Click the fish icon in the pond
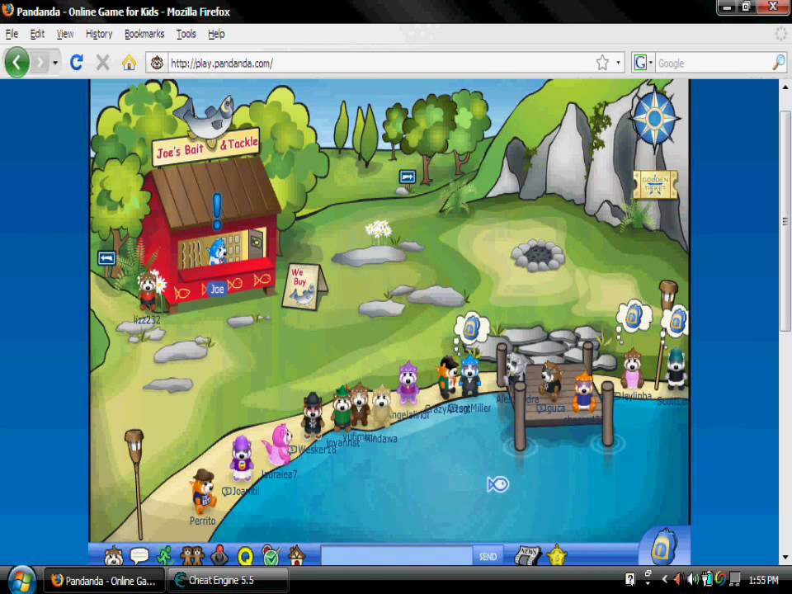The height and width of the screenshot is (594, 792). tap(497, 484)
